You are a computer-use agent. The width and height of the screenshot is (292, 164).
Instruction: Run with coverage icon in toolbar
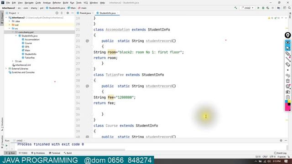click(x=268, y=8)
